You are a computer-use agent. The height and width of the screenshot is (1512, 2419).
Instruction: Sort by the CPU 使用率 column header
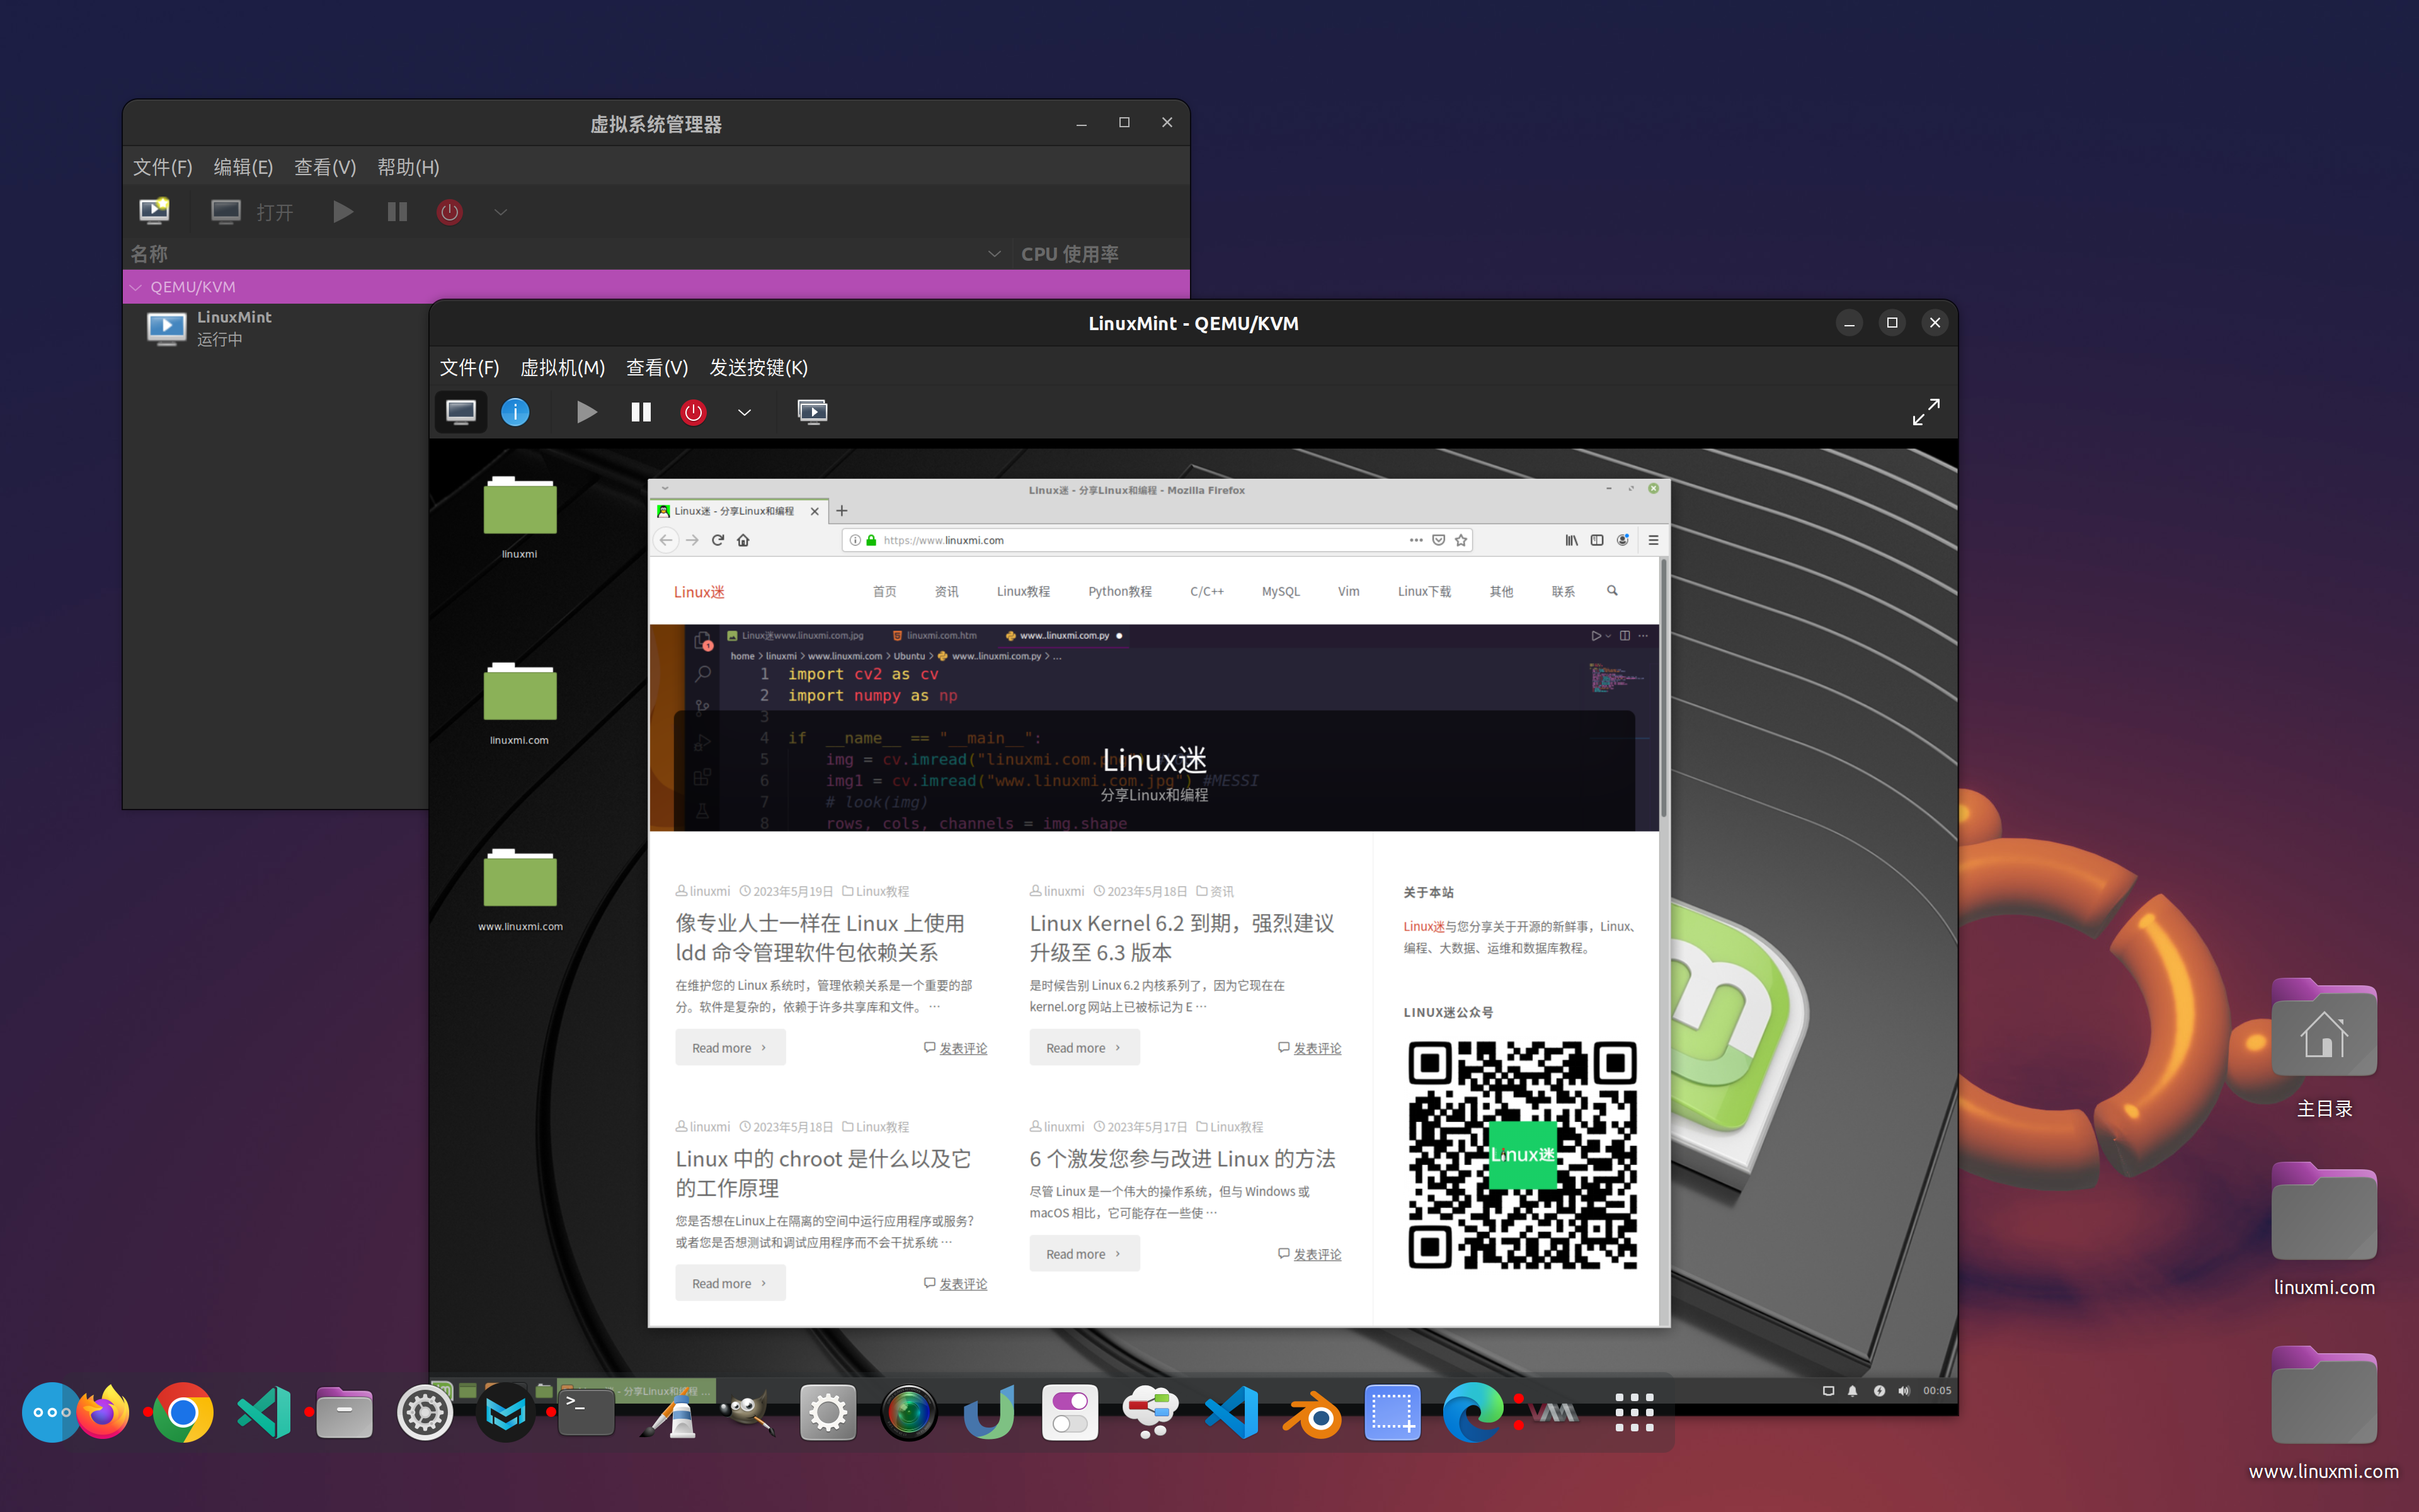(1070, 254)
